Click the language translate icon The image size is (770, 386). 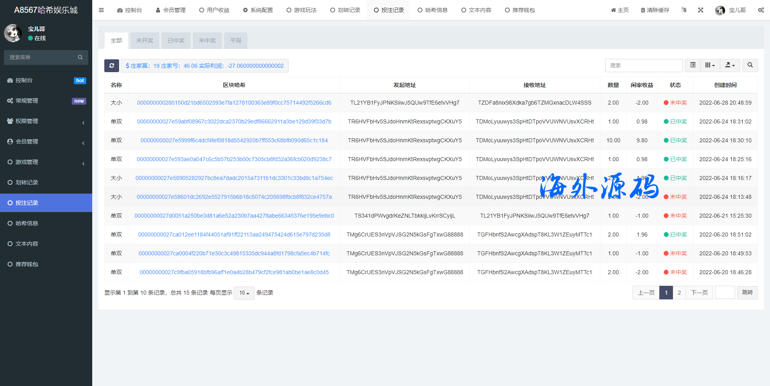pos(684,10)
